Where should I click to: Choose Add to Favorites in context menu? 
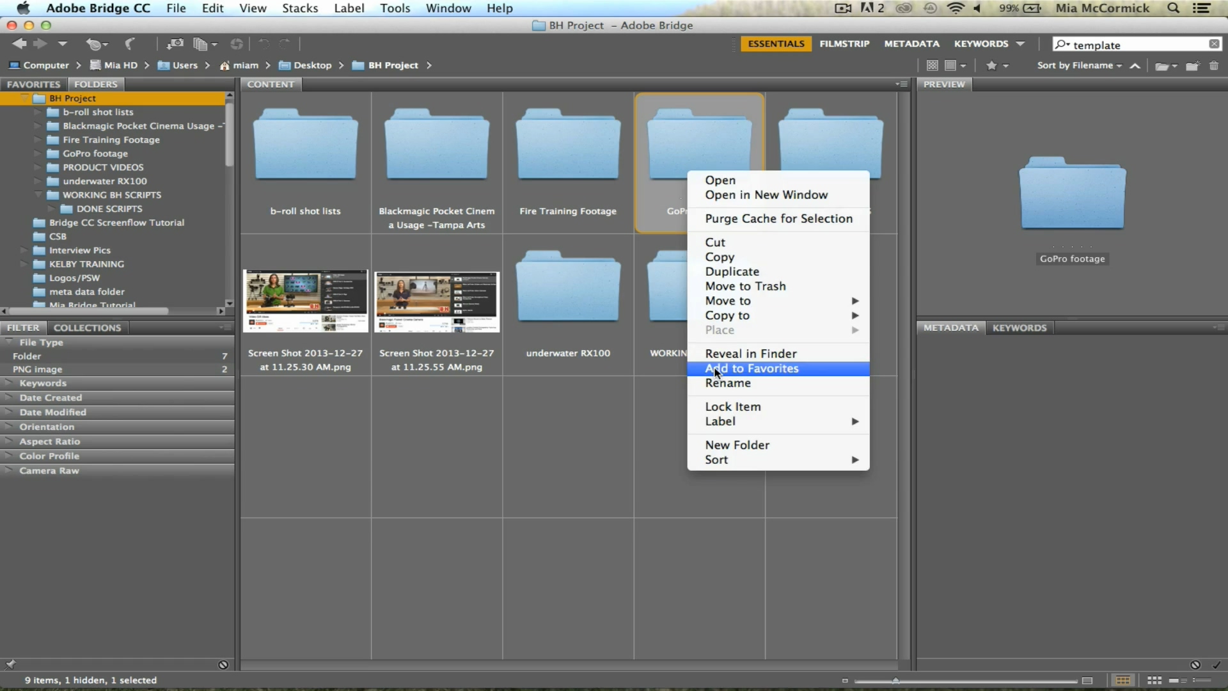point(752,369)
